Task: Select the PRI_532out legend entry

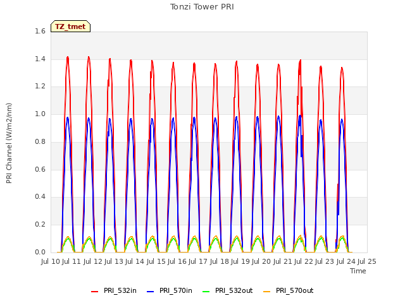Action: coord(228,290)
